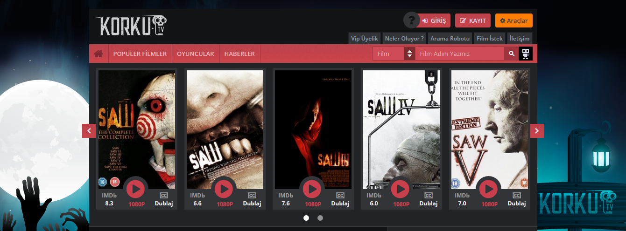Select first carousel pagination dot
This screenshot has width=626, height=231.
[x=306, y=217]
